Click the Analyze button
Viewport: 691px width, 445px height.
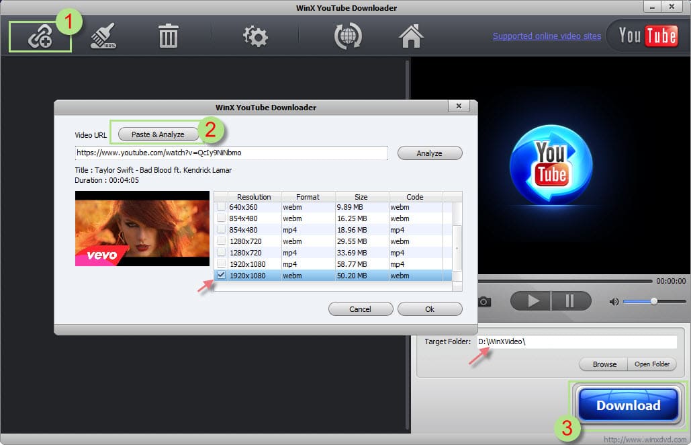pyautogui.click(x=430, y=153)
